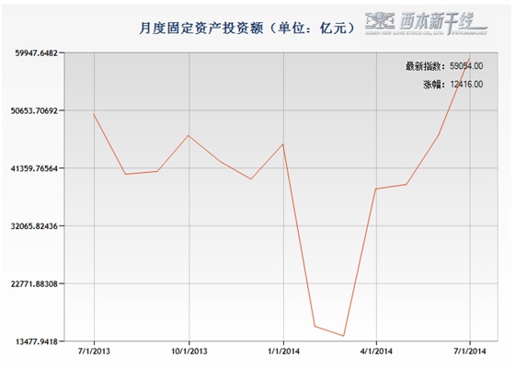This screenshot has height=369, width=515.
Task: Click the chart title 月度固定资产投资额
Action: [201, 28]
